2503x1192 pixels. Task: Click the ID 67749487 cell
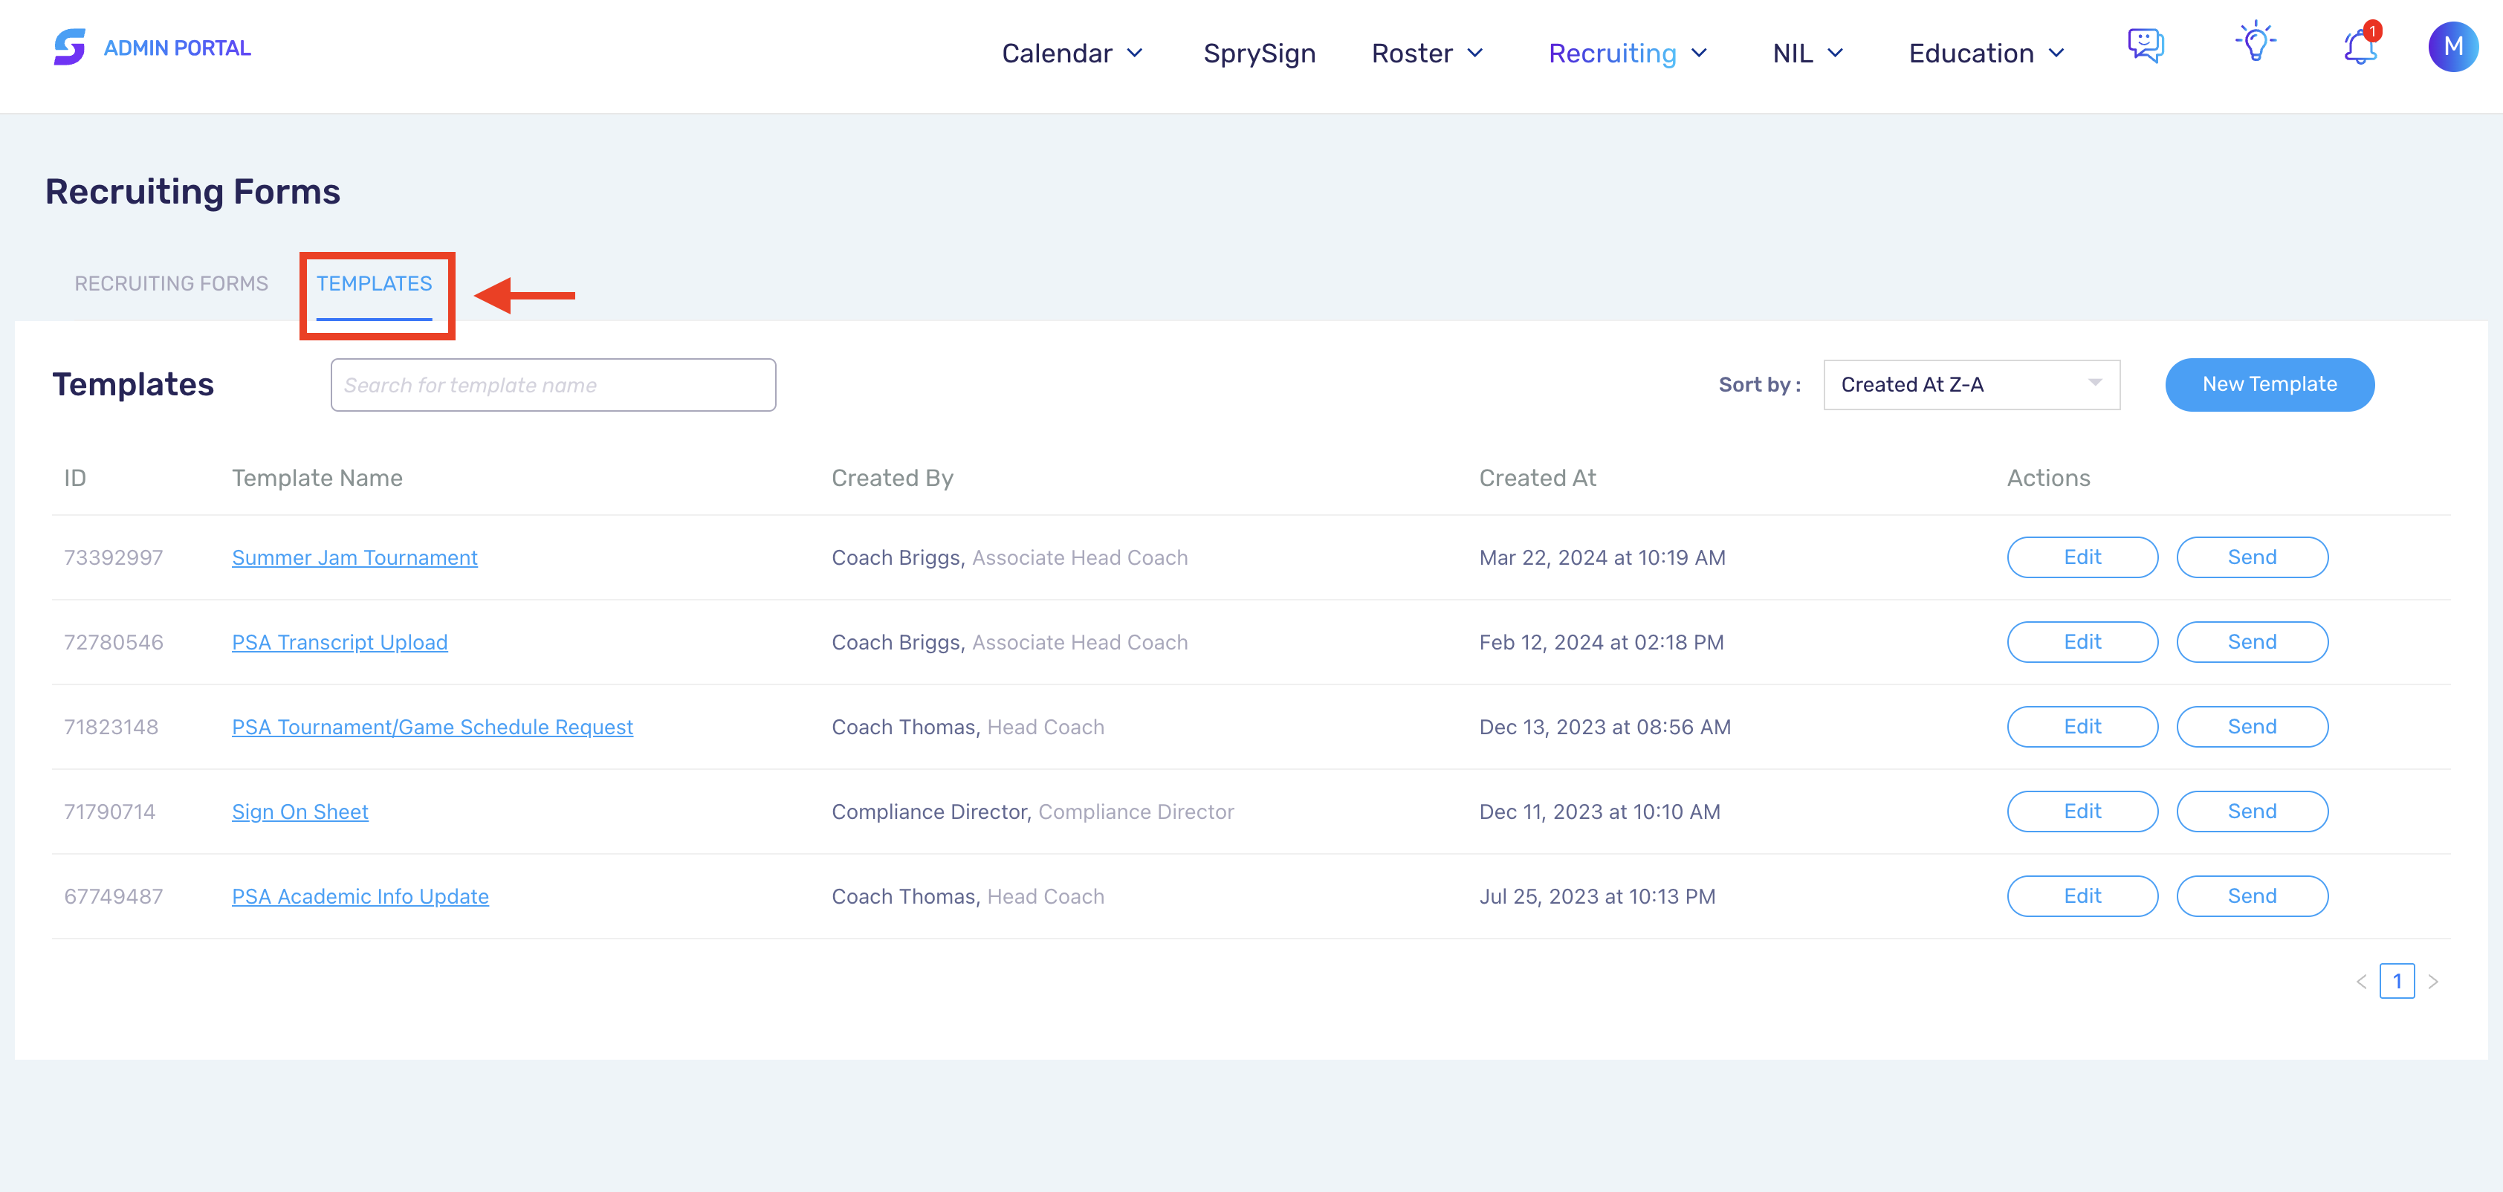pyautogui.click(x=114, y=895)
